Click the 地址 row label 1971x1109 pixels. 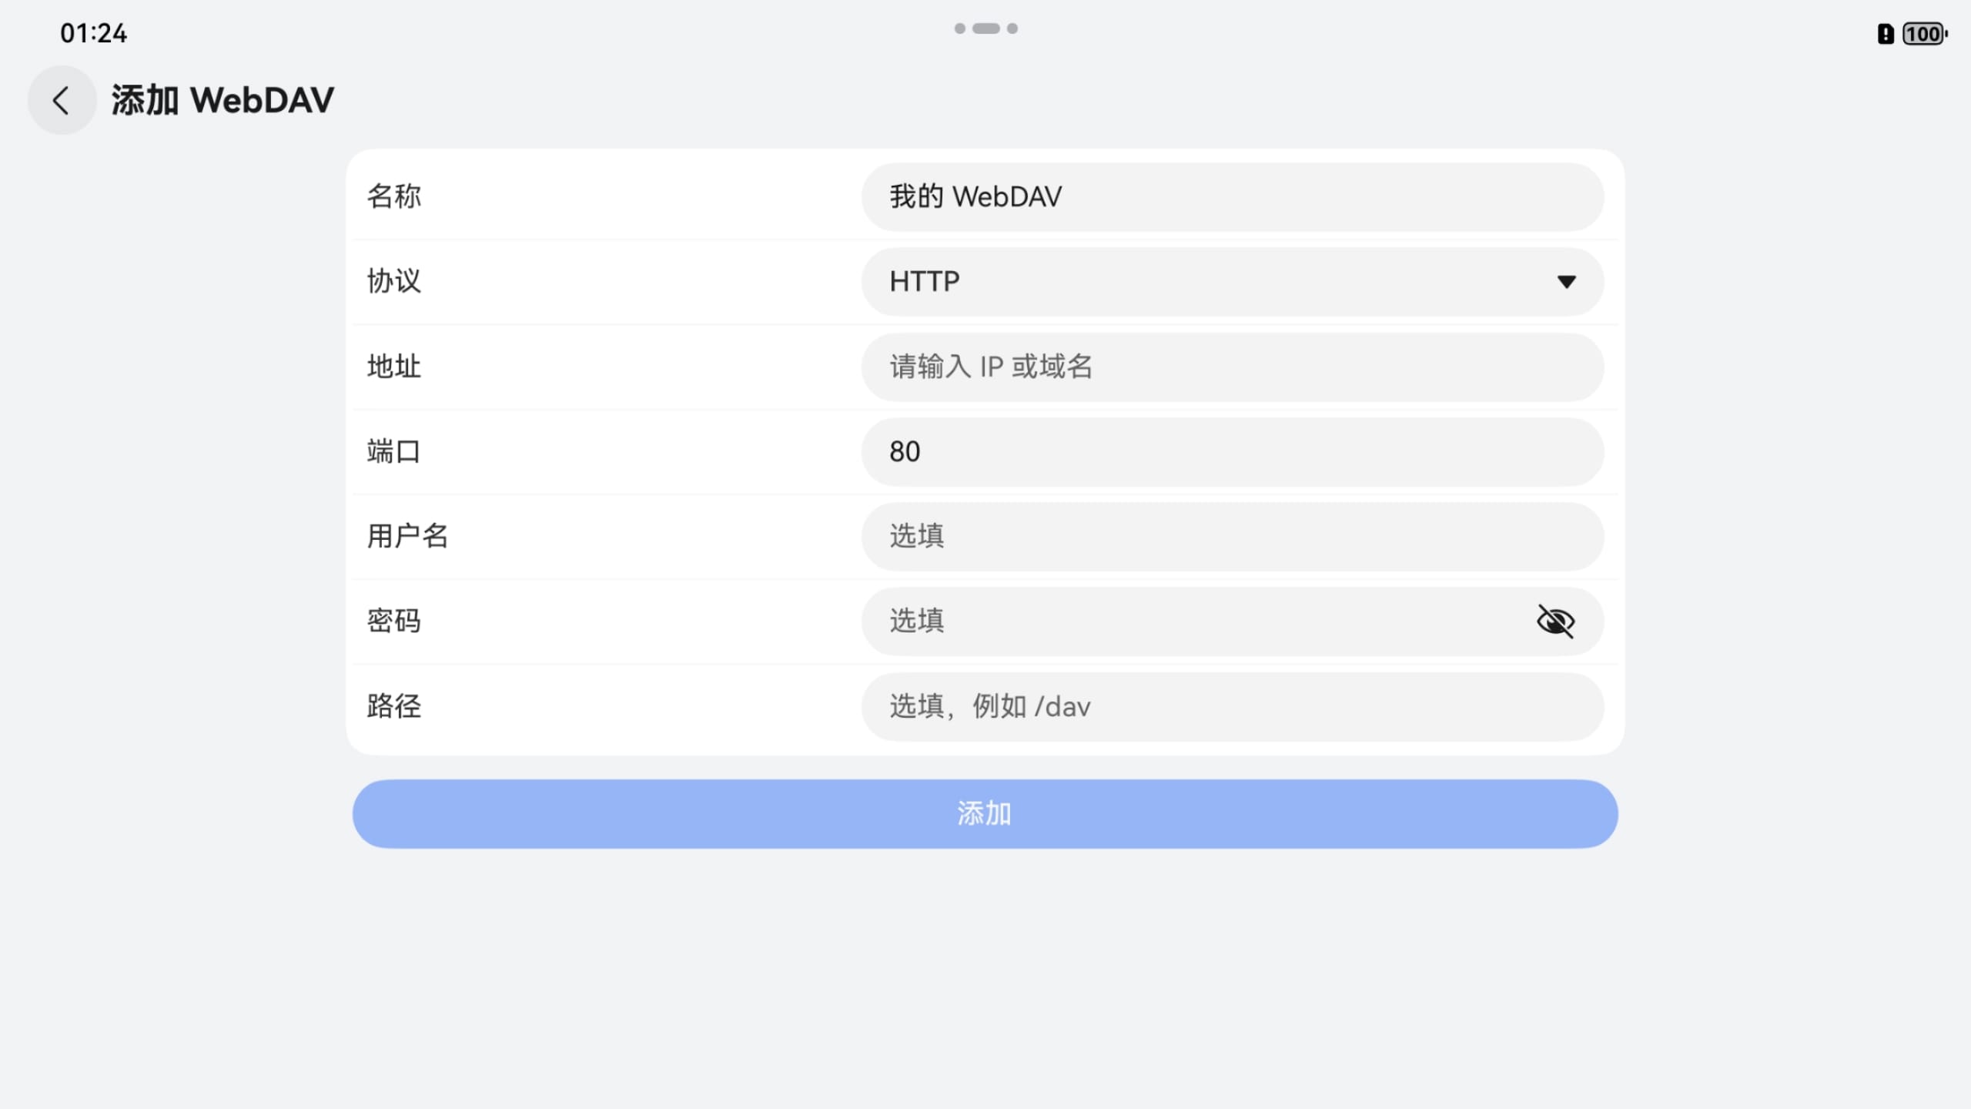[393, 367]
